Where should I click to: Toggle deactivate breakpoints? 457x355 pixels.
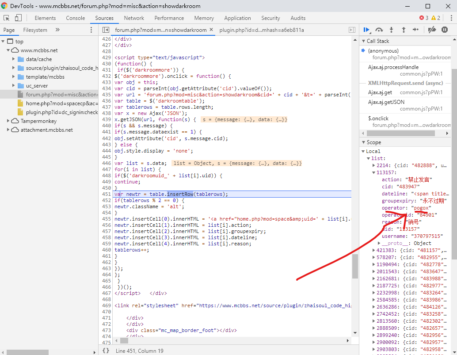tap(432, 30)
